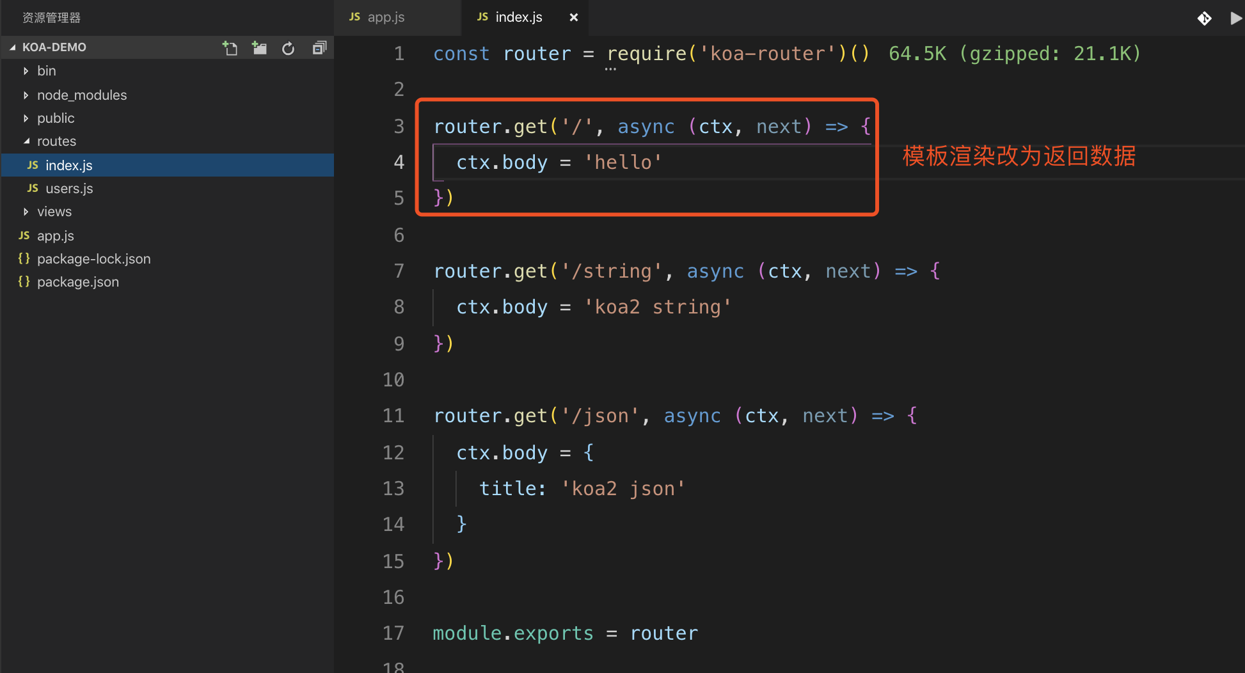This screenshot has width=1245, height=673.
Task: Close the index.js editor tab
Action: click(x=574, y=17)
